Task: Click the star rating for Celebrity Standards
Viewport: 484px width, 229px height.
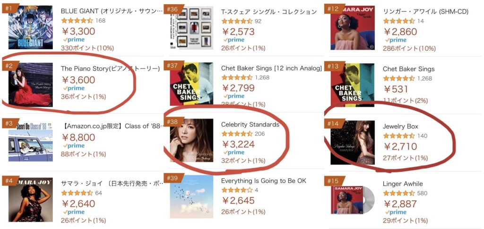Action: point(237,134)
